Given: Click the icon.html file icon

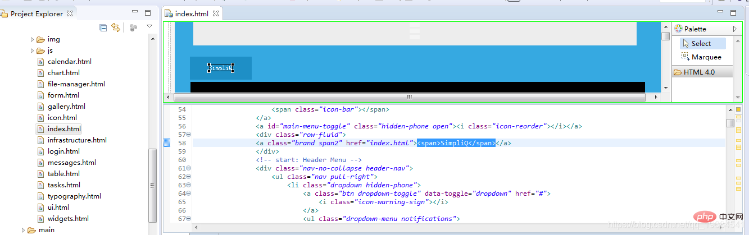Looking at the screenshot, I should [40, 118].
